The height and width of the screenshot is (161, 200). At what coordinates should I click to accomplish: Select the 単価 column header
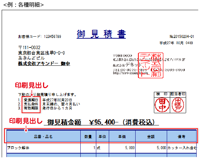[122, 137]
